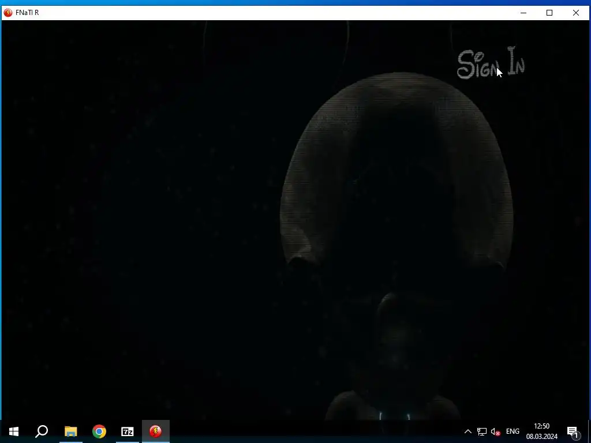591x443 pixels.
Task: Open the Windows Start menu
Action: [x=14, y=431]
